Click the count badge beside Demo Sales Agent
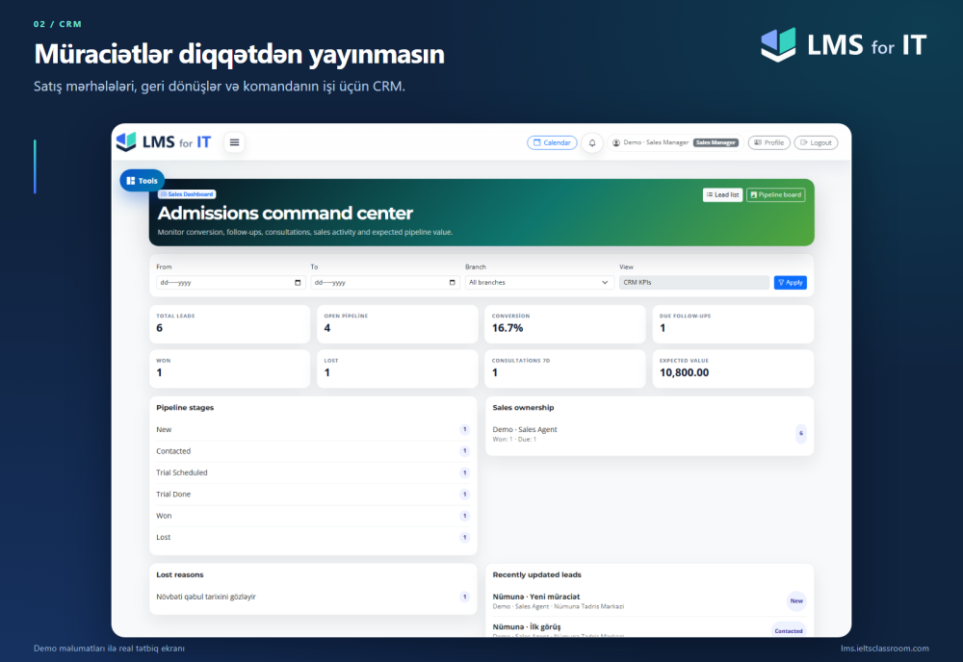This screenshot has width=963, height=662. pos(801,433)
